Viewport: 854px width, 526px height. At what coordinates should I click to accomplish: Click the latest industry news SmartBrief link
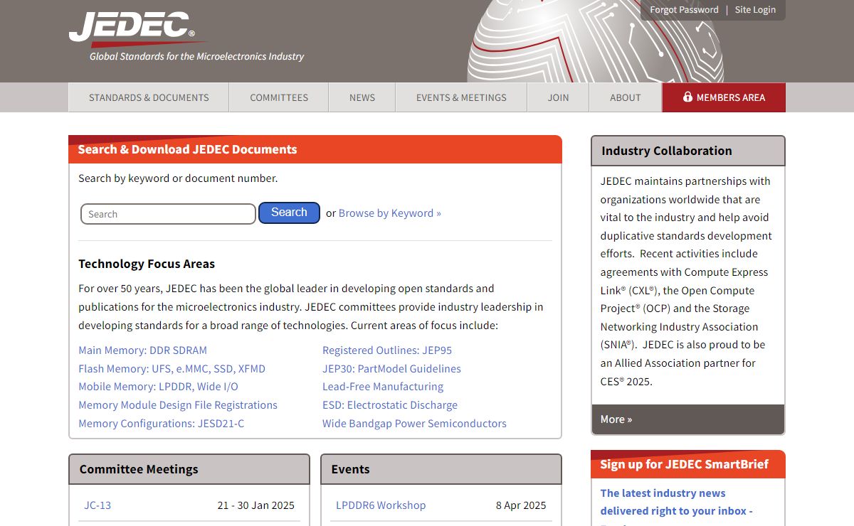676,502
